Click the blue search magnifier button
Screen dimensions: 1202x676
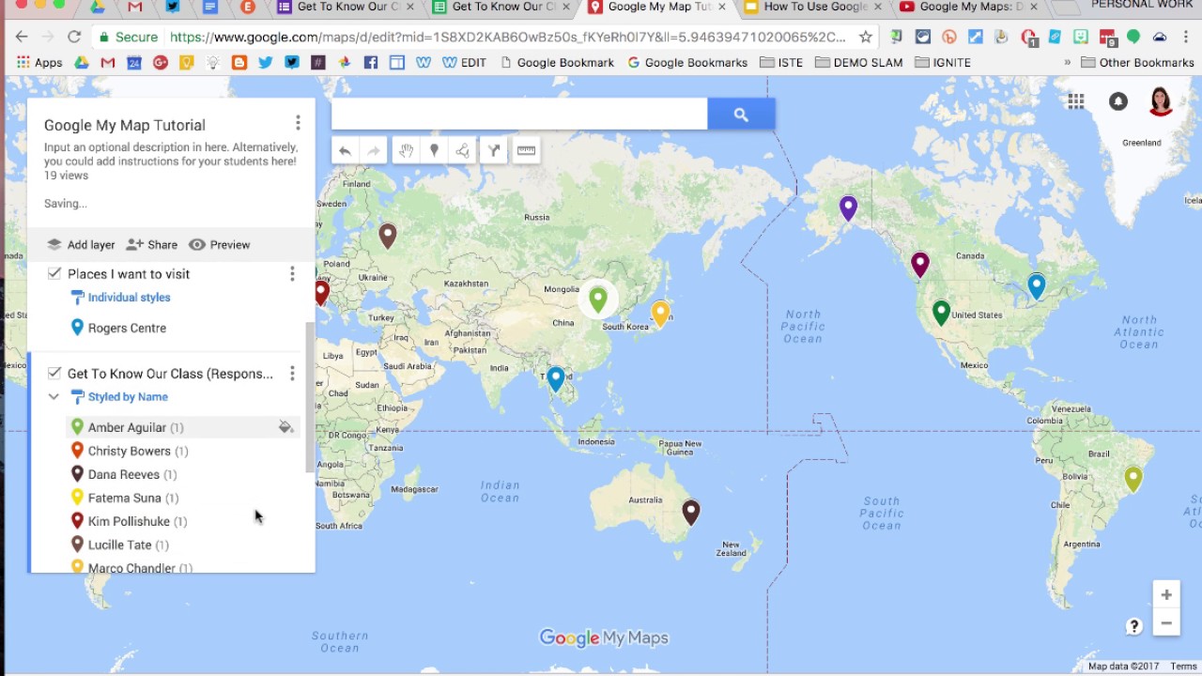click(741, 115)
